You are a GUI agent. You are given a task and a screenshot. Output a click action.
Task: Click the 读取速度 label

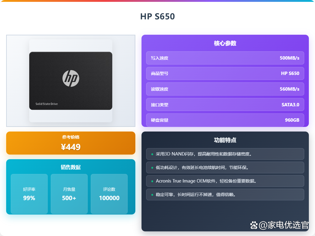pos(160,89)
